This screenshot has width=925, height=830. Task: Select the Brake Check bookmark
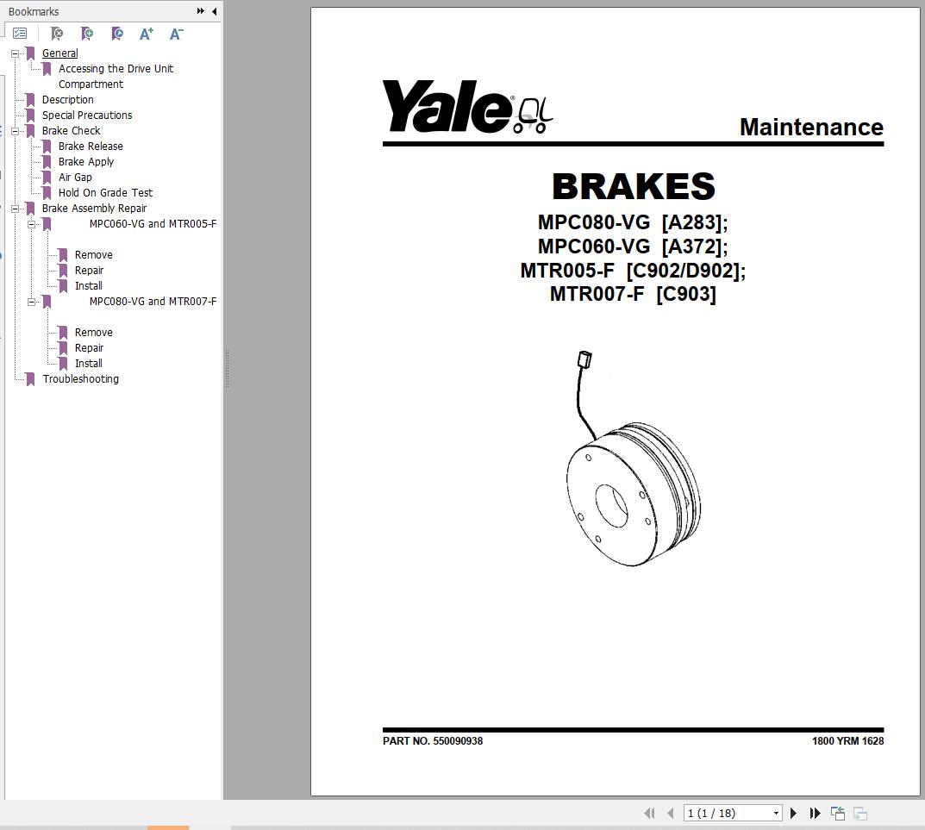click(x=71, y=130)
